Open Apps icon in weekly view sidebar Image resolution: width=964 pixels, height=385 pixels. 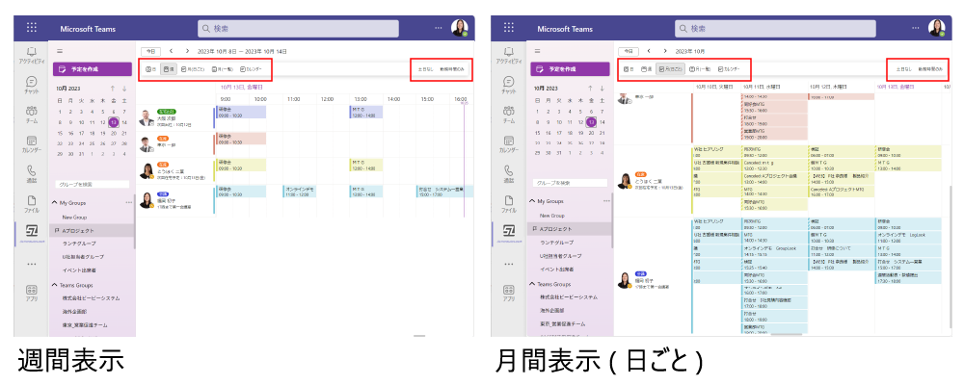point(32,292)
